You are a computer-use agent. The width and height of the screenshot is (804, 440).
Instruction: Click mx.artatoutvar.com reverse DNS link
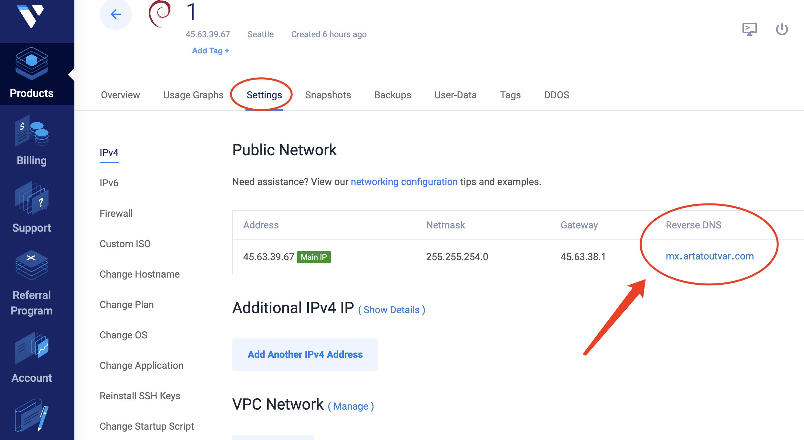(709, 256)
